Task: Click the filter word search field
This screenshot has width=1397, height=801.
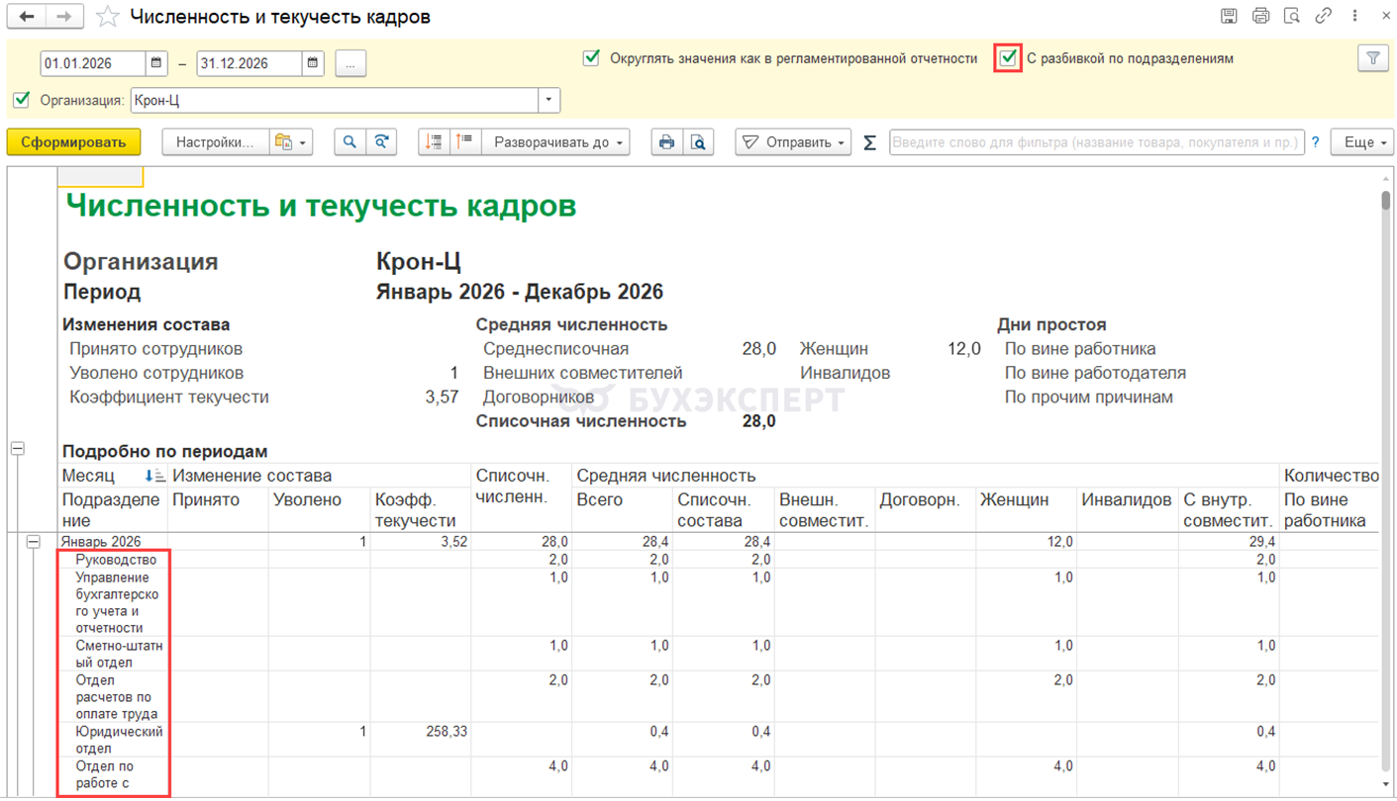Action: coord(1095,142)
